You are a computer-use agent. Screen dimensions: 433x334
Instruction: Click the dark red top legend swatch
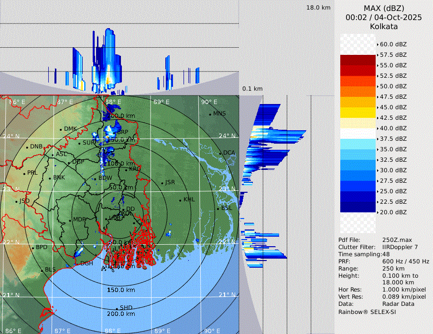(x=358, y=60)
